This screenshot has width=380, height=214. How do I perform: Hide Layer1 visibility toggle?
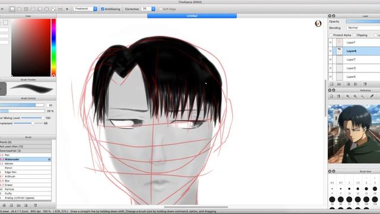[x=330, y=42]
